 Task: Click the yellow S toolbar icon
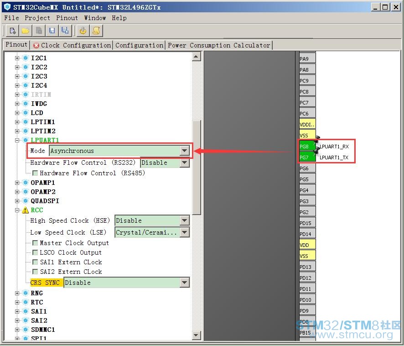(x=96, y=31)
